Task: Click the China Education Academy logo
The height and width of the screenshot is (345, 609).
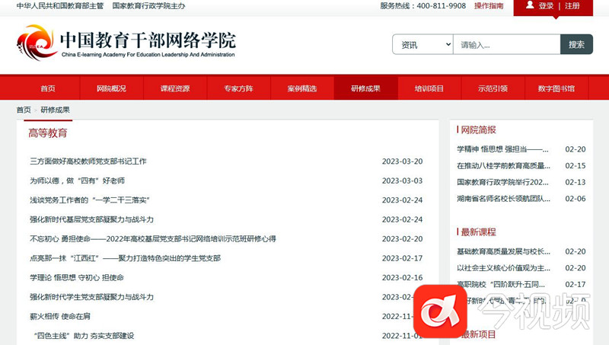Action: [x=37, y=43]
